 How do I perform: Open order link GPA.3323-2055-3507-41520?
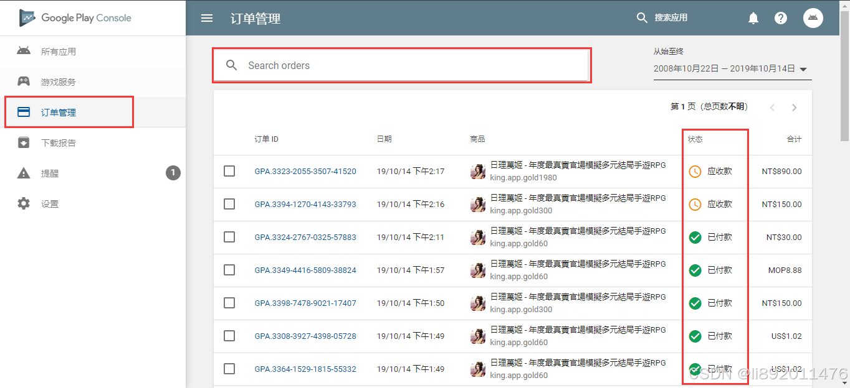point(305,171)
